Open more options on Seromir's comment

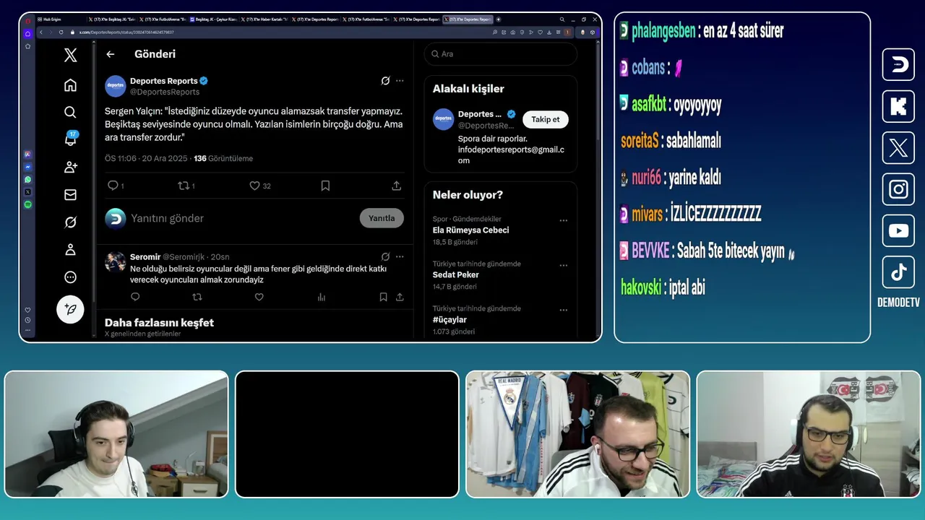pos(400,256)
